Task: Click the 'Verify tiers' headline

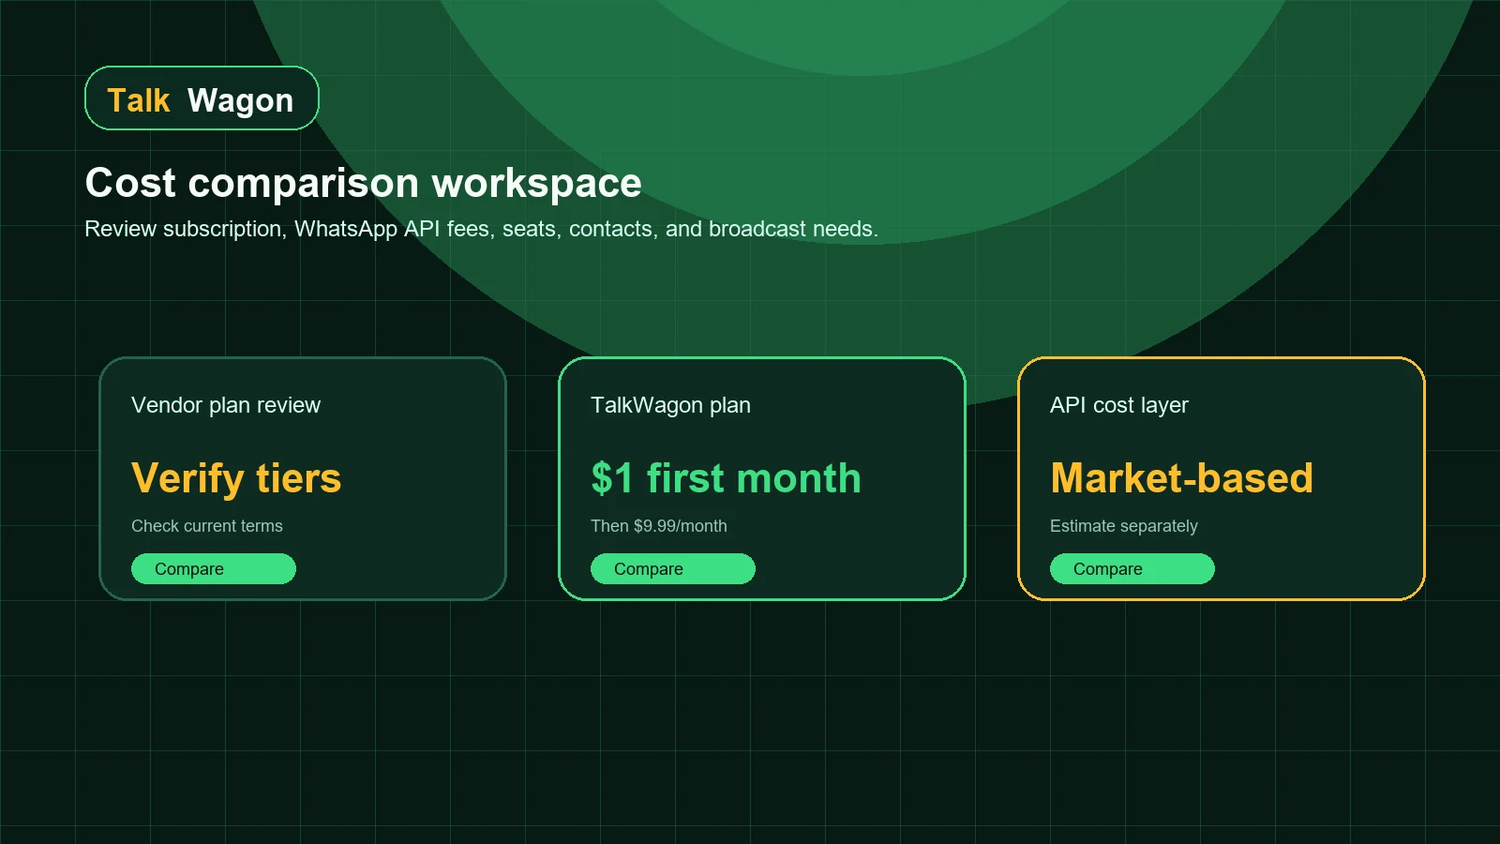Action: pos(236,478)
